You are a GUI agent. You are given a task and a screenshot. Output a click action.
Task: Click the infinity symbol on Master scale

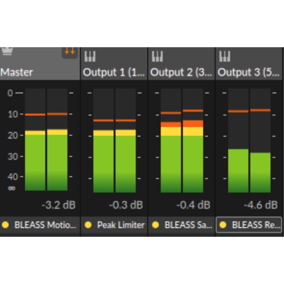12,189
